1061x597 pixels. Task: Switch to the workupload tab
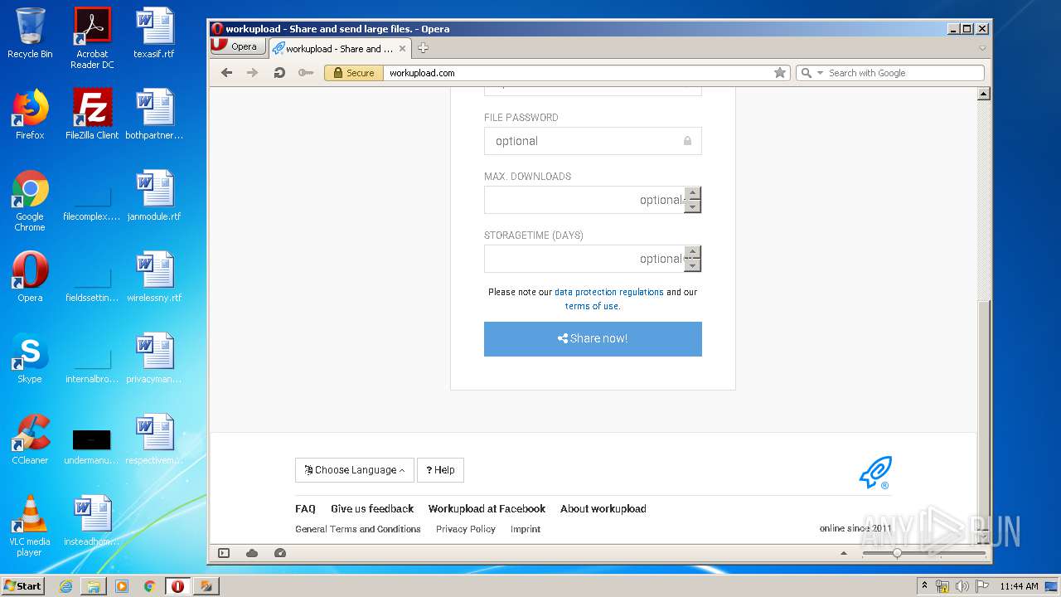pyautogui.click(x=340, y=48)
